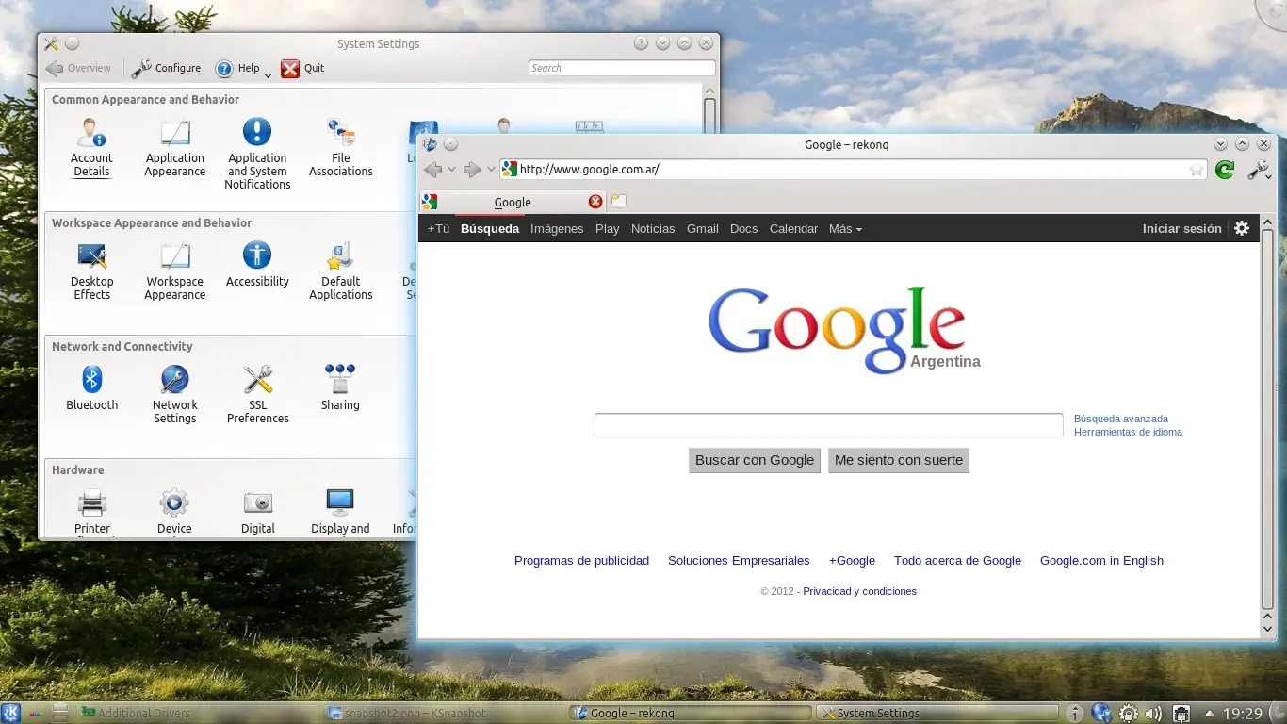This screenshot has height=724, width=1287.
Task: Focus the Google search input box
Action: pyautogui.click(x=829, y=425)
